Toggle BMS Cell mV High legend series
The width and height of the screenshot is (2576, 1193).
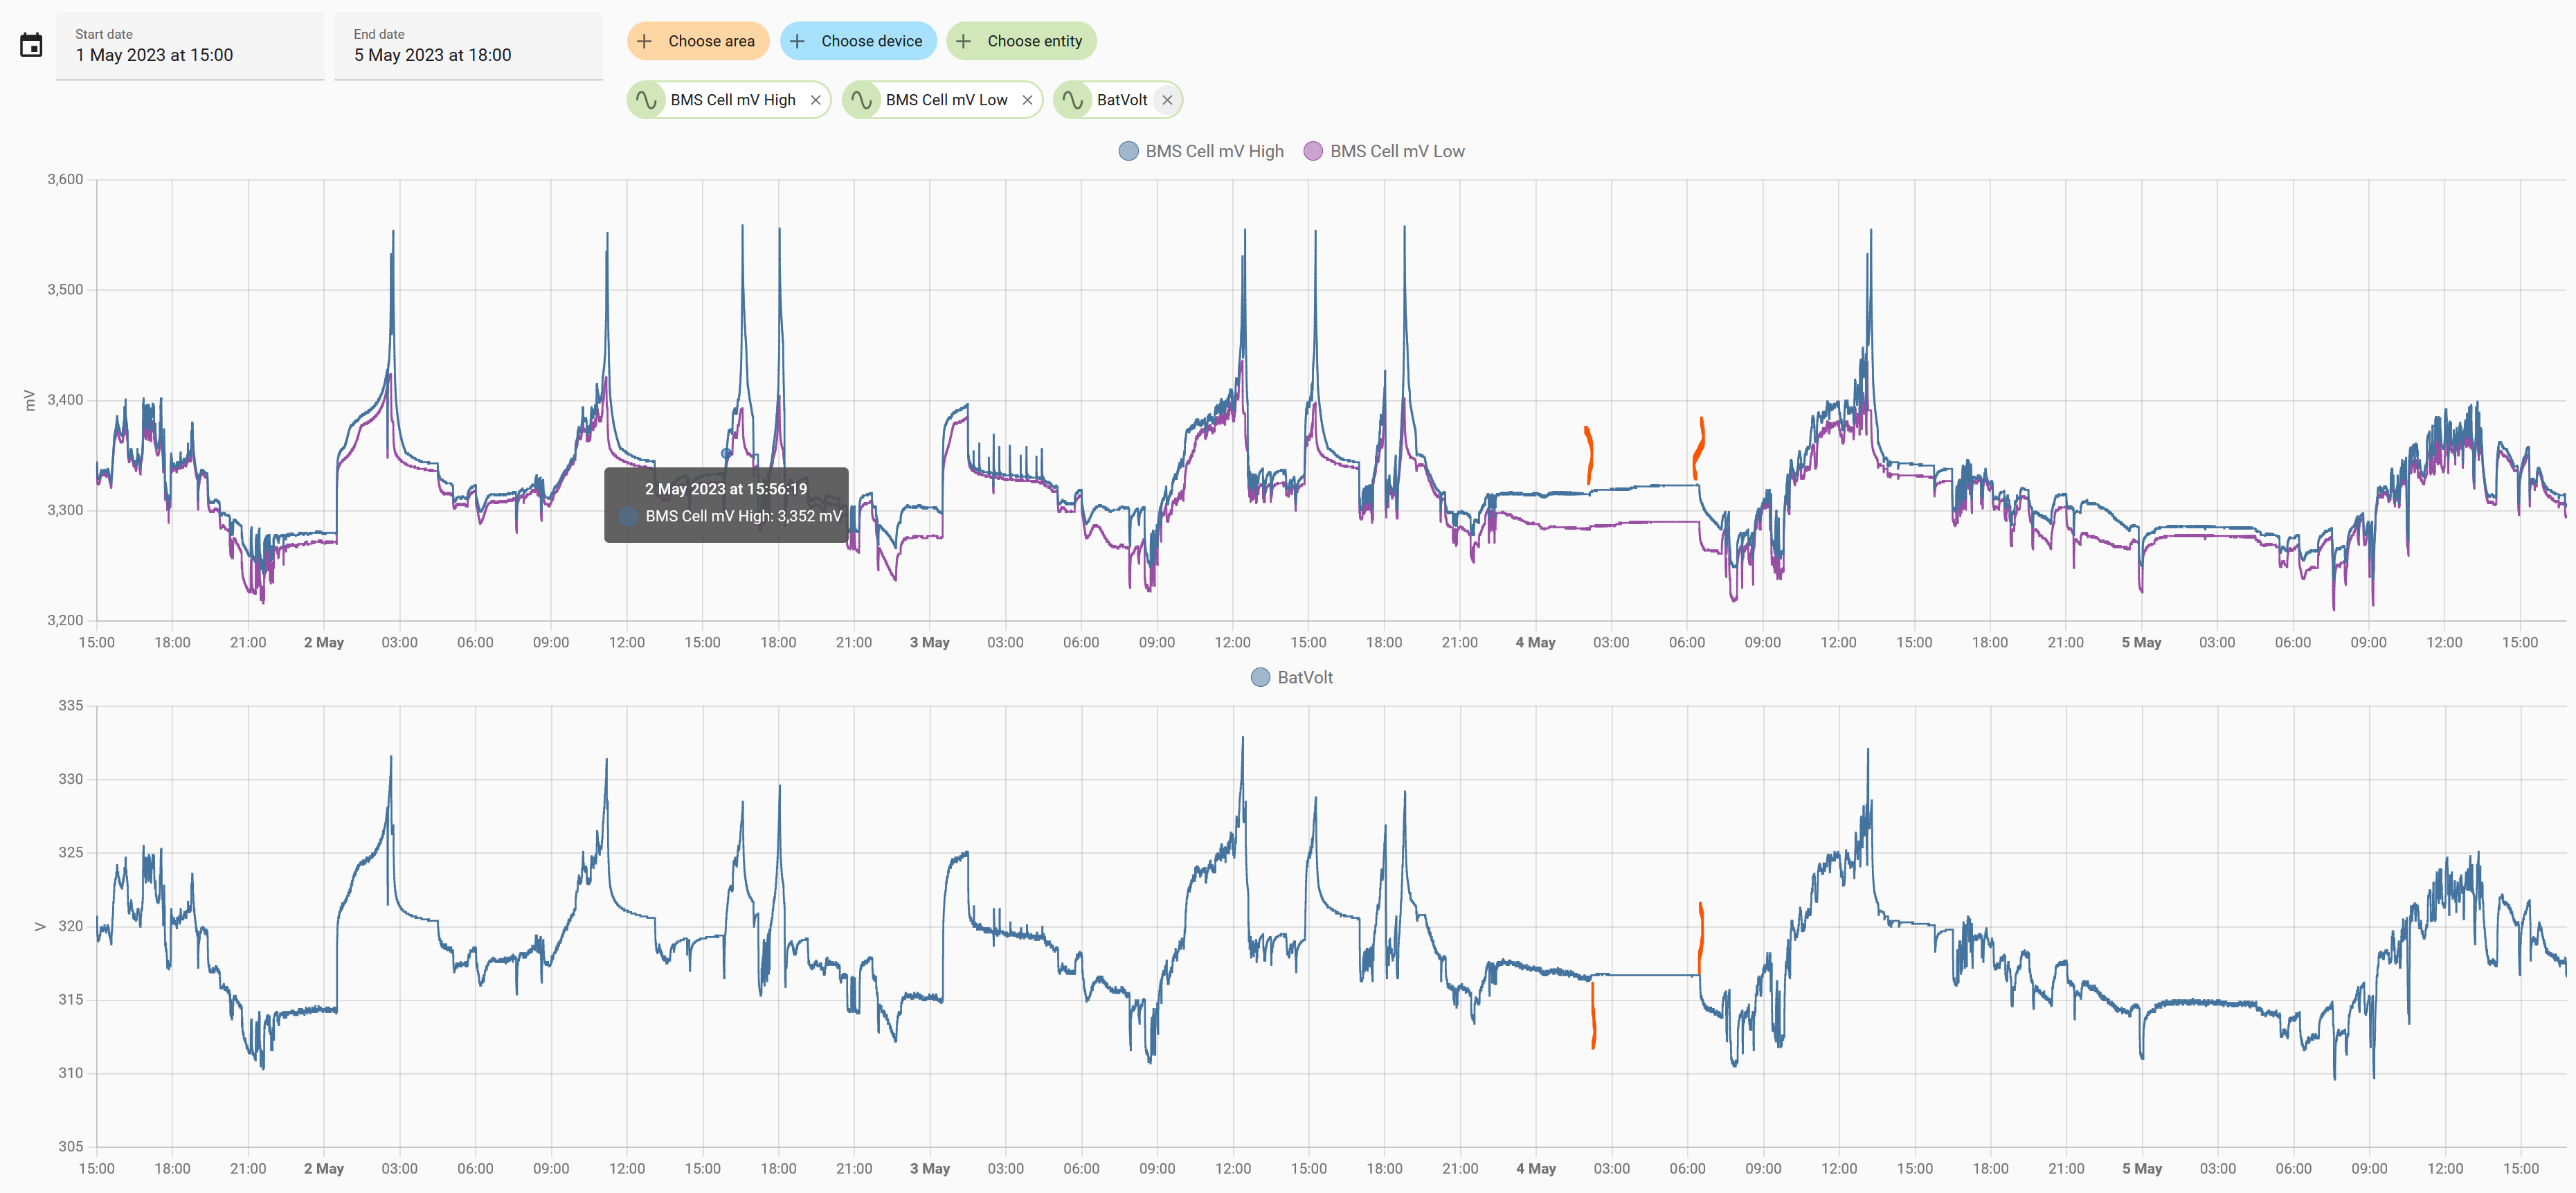click(x=1213, y=151)
